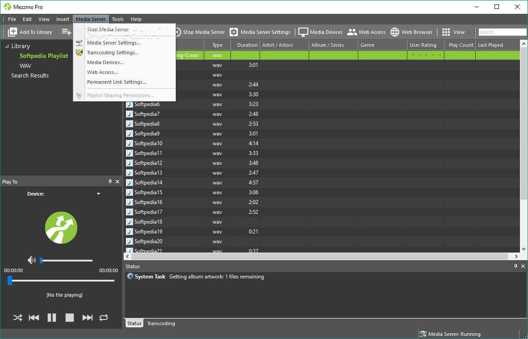Sort by Last Played column header
The height and width of the screenshot is (339, 528).
[x=498, y=45]
